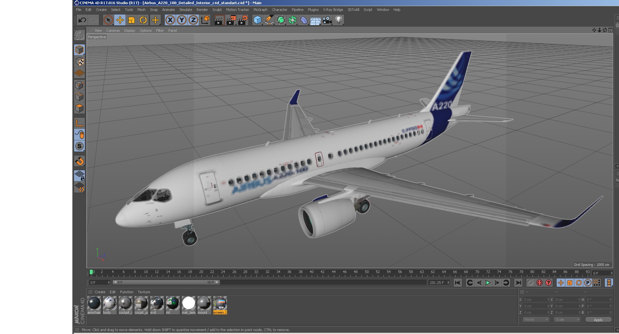Image resolution: width=619 pixels, height=334 pixels.
Task: Toggle Locked Workplane icon
Action: [x=79, y=175]
